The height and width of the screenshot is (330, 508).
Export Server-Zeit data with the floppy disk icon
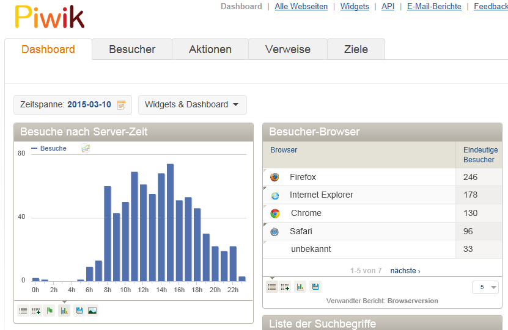[79, 311]
